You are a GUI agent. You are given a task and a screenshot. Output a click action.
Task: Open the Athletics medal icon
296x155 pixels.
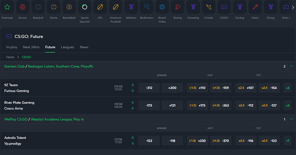131,7
